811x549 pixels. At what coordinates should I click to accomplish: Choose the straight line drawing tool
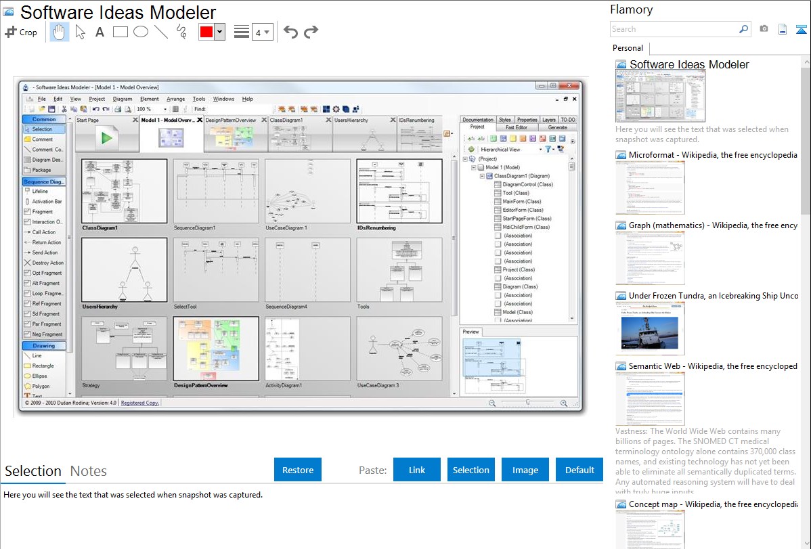(161, 32)
